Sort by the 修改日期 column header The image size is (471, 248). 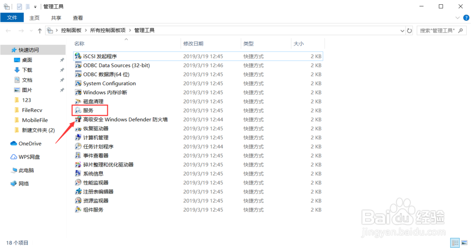(x=193, y=44)
